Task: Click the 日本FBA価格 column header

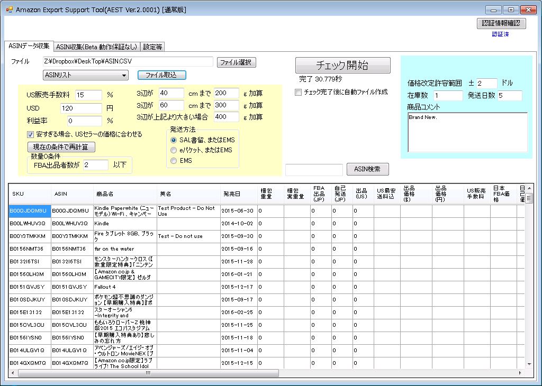Action: [x=503, y=194]
